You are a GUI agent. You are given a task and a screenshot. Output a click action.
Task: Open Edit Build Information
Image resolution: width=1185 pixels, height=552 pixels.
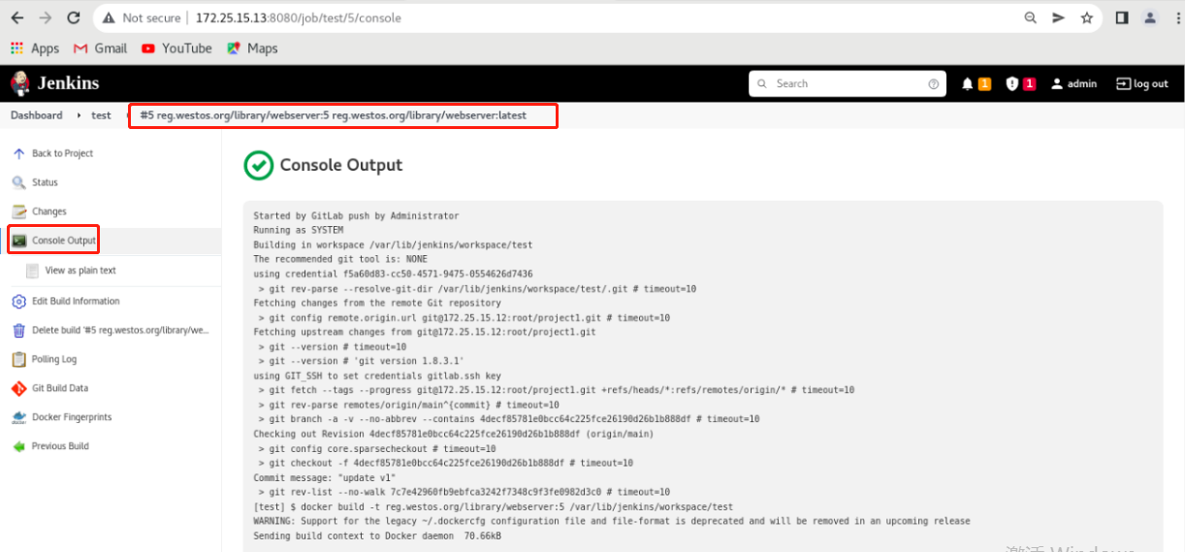76,302
